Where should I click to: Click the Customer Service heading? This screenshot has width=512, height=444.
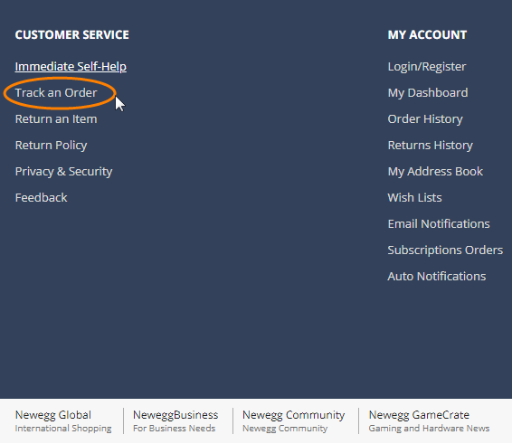pyautogui.click(x=71, y=35)
